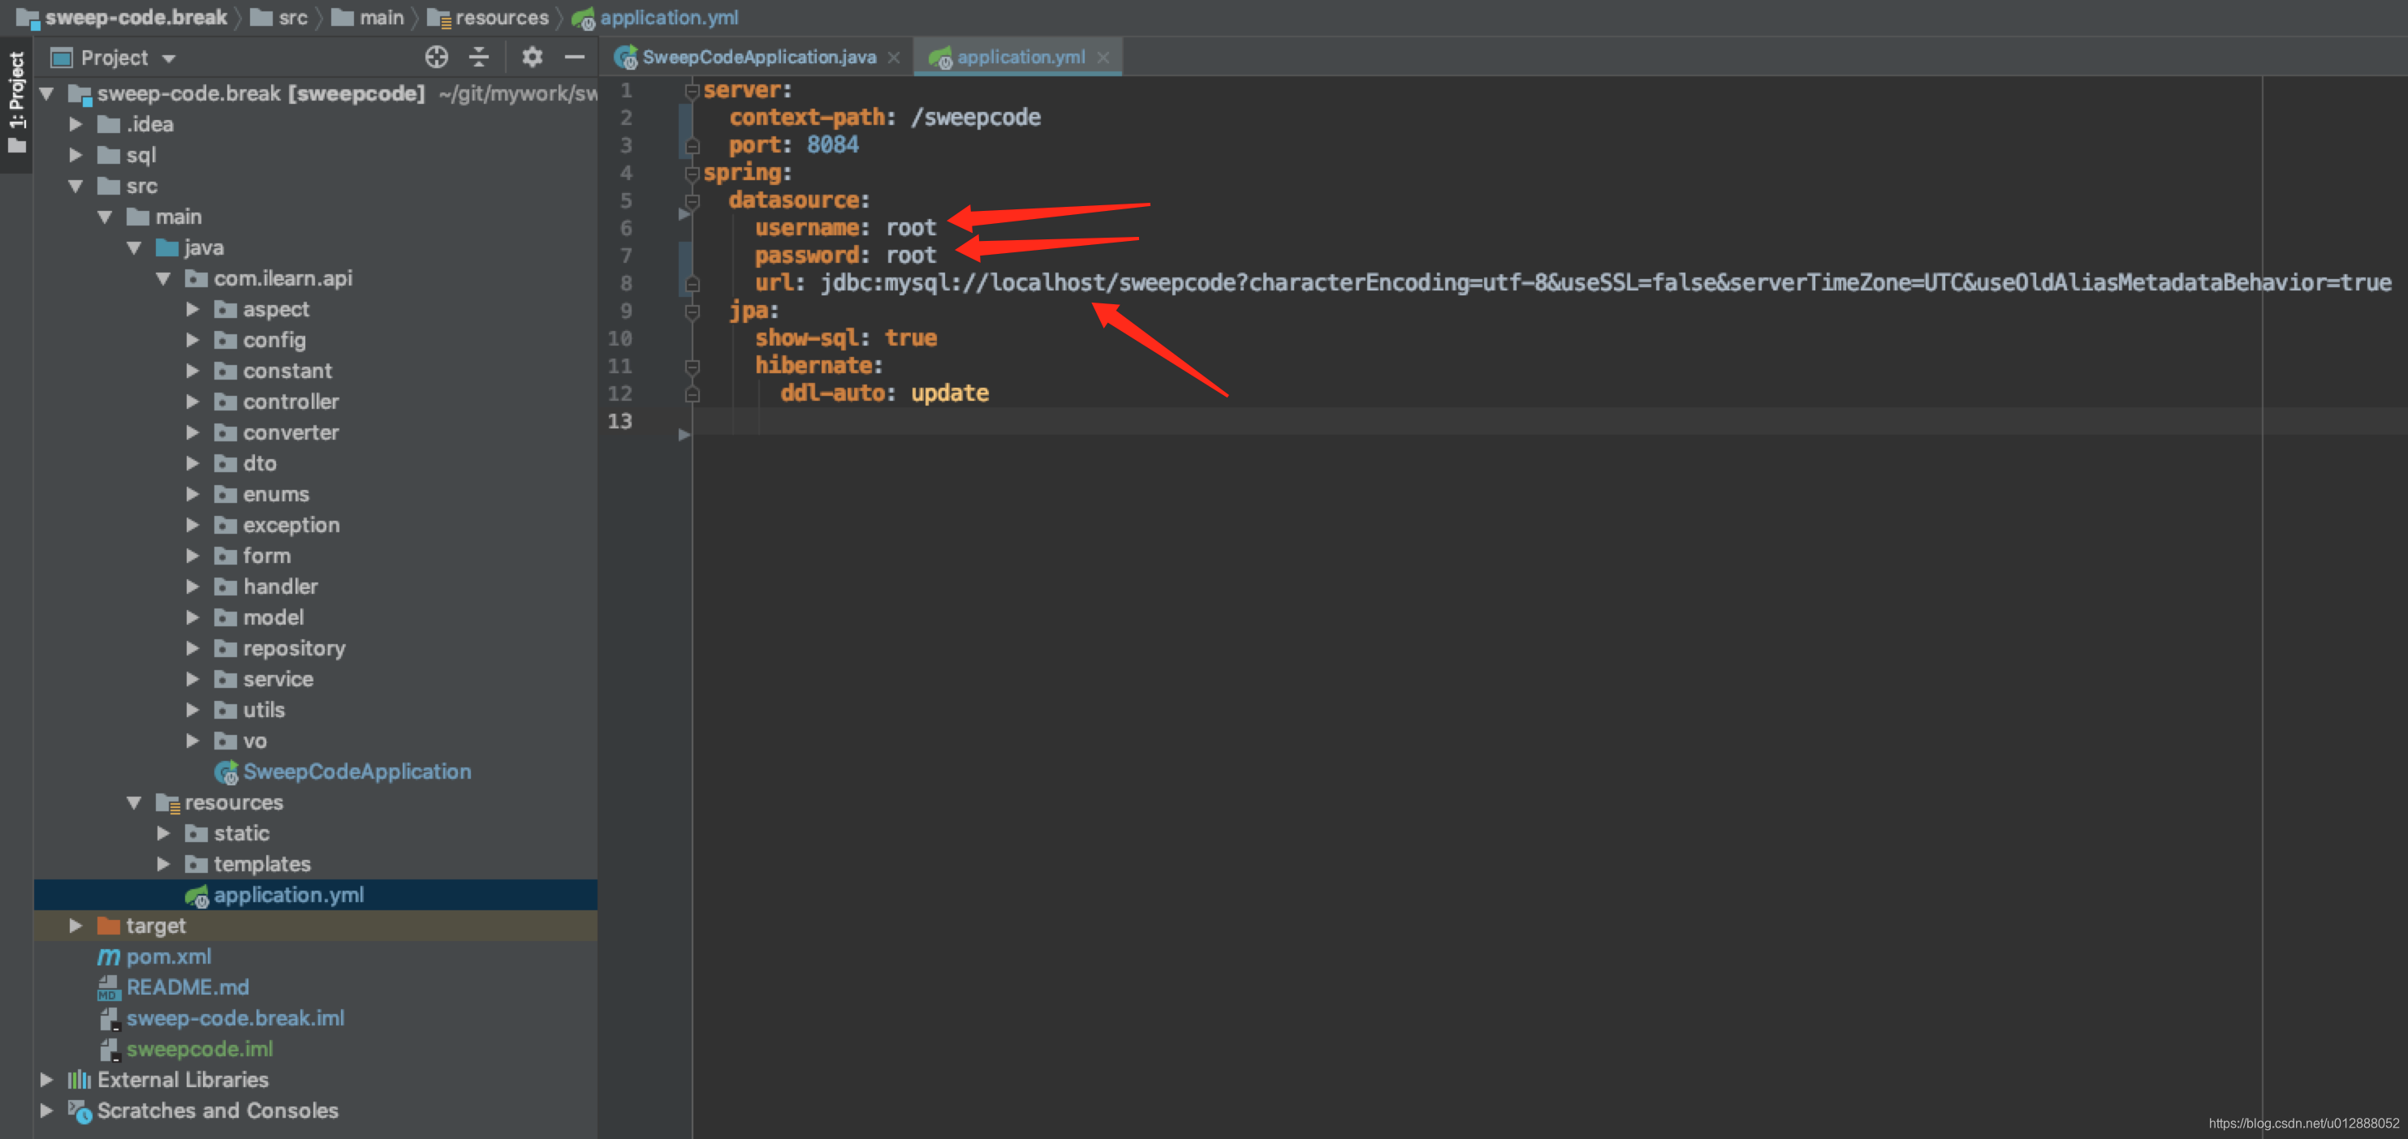Place cursor on jdbc url value
Image resolution: width=2408 pixels, height=1139 pixels.
click(1606, 282)
